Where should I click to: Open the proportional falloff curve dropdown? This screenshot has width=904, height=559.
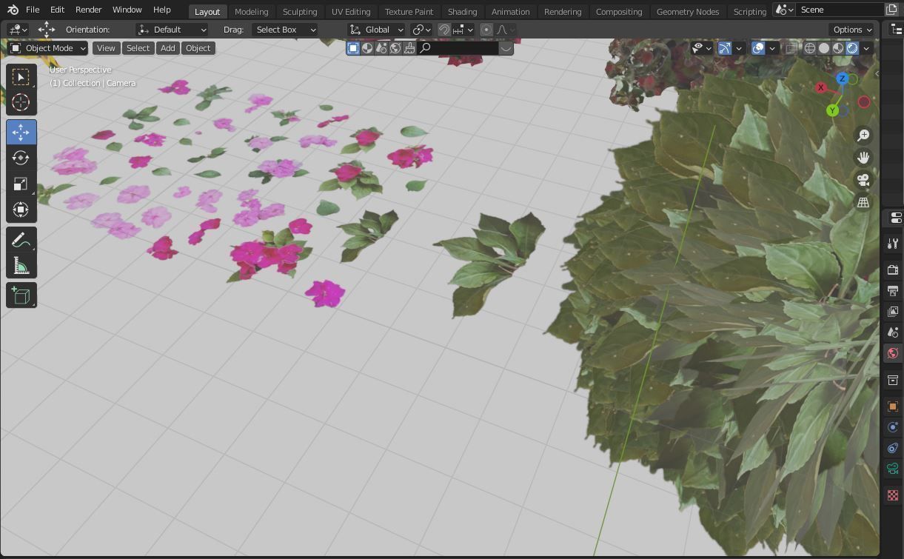[x=506, y=30]
